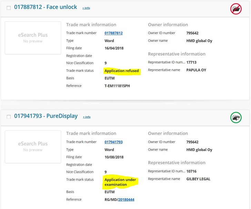Follow the trade mark number link 017941793
This screenshot has width=251, height=209.
pos(113,142)
